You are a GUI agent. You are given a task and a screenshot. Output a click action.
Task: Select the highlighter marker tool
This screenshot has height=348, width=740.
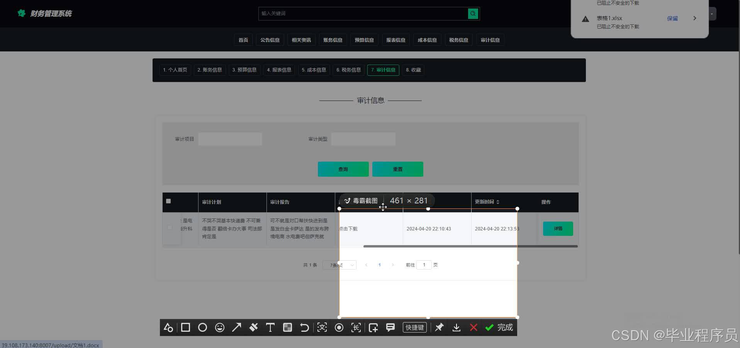253,328
